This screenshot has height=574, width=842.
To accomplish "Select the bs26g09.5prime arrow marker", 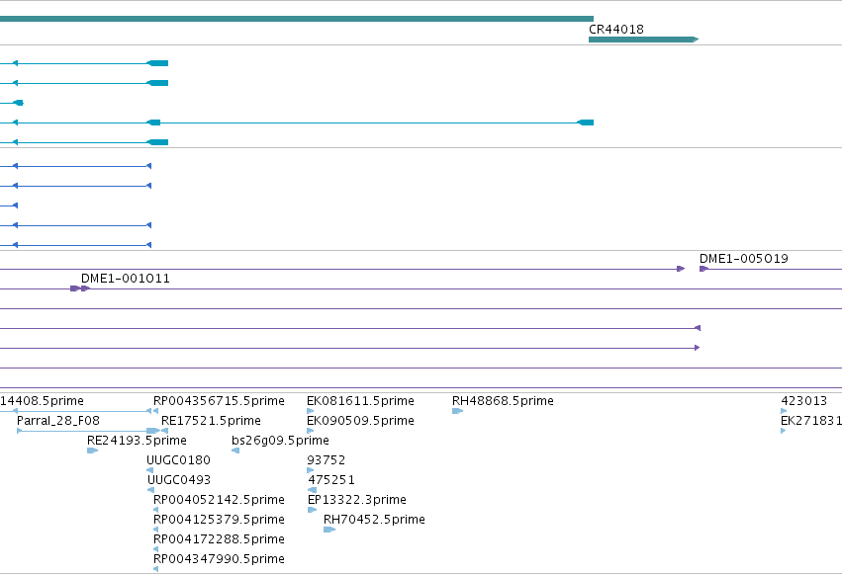I will 235,451.
